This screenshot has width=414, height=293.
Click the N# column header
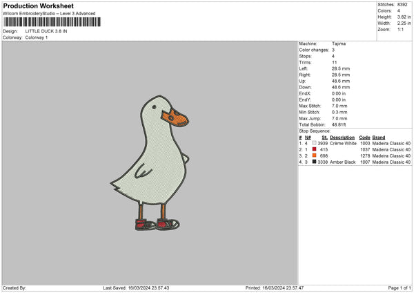coord(308,138)
